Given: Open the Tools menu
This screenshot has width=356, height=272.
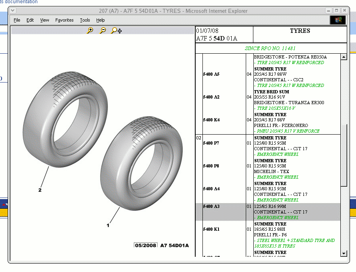Looking at the screenshot, I should [x=85, y=20].
